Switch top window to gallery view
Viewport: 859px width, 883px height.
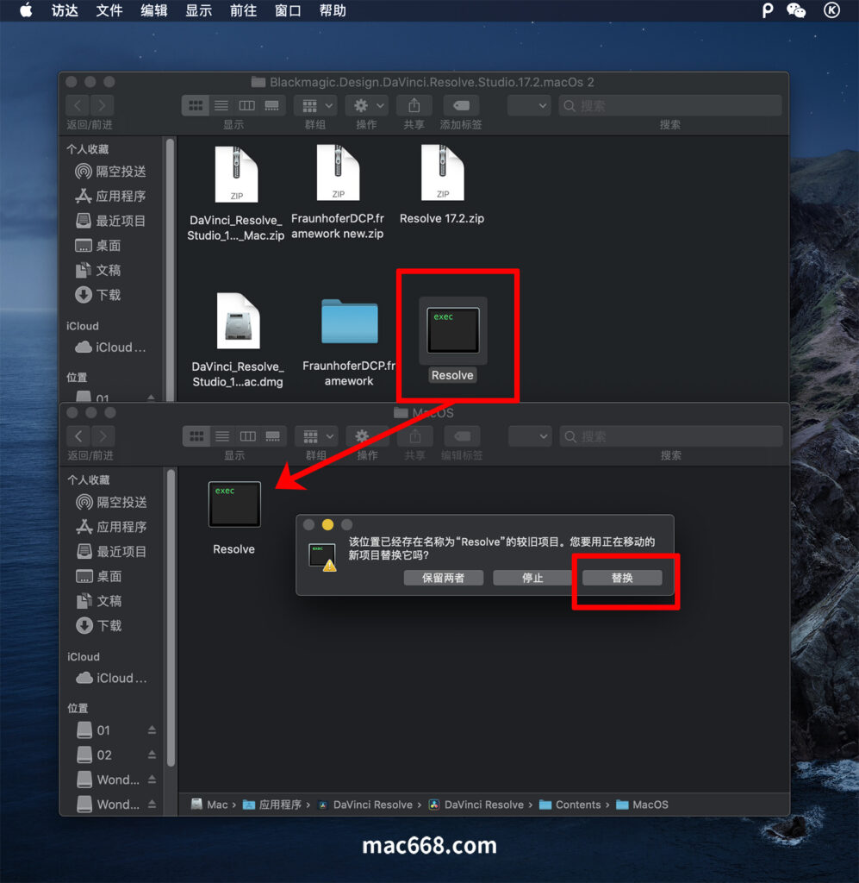click(x=272, y=105)
